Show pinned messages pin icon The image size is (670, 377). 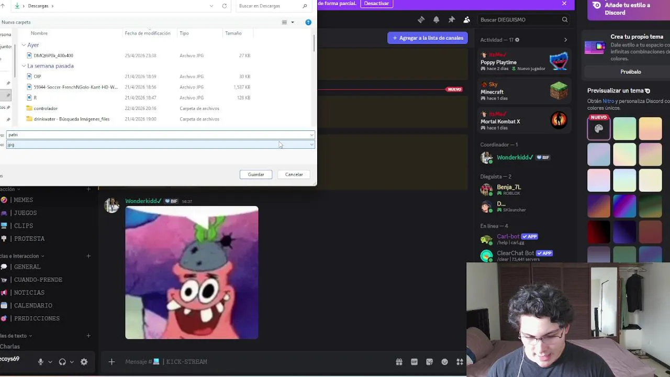pyautogui.click(x=452, y=19)
